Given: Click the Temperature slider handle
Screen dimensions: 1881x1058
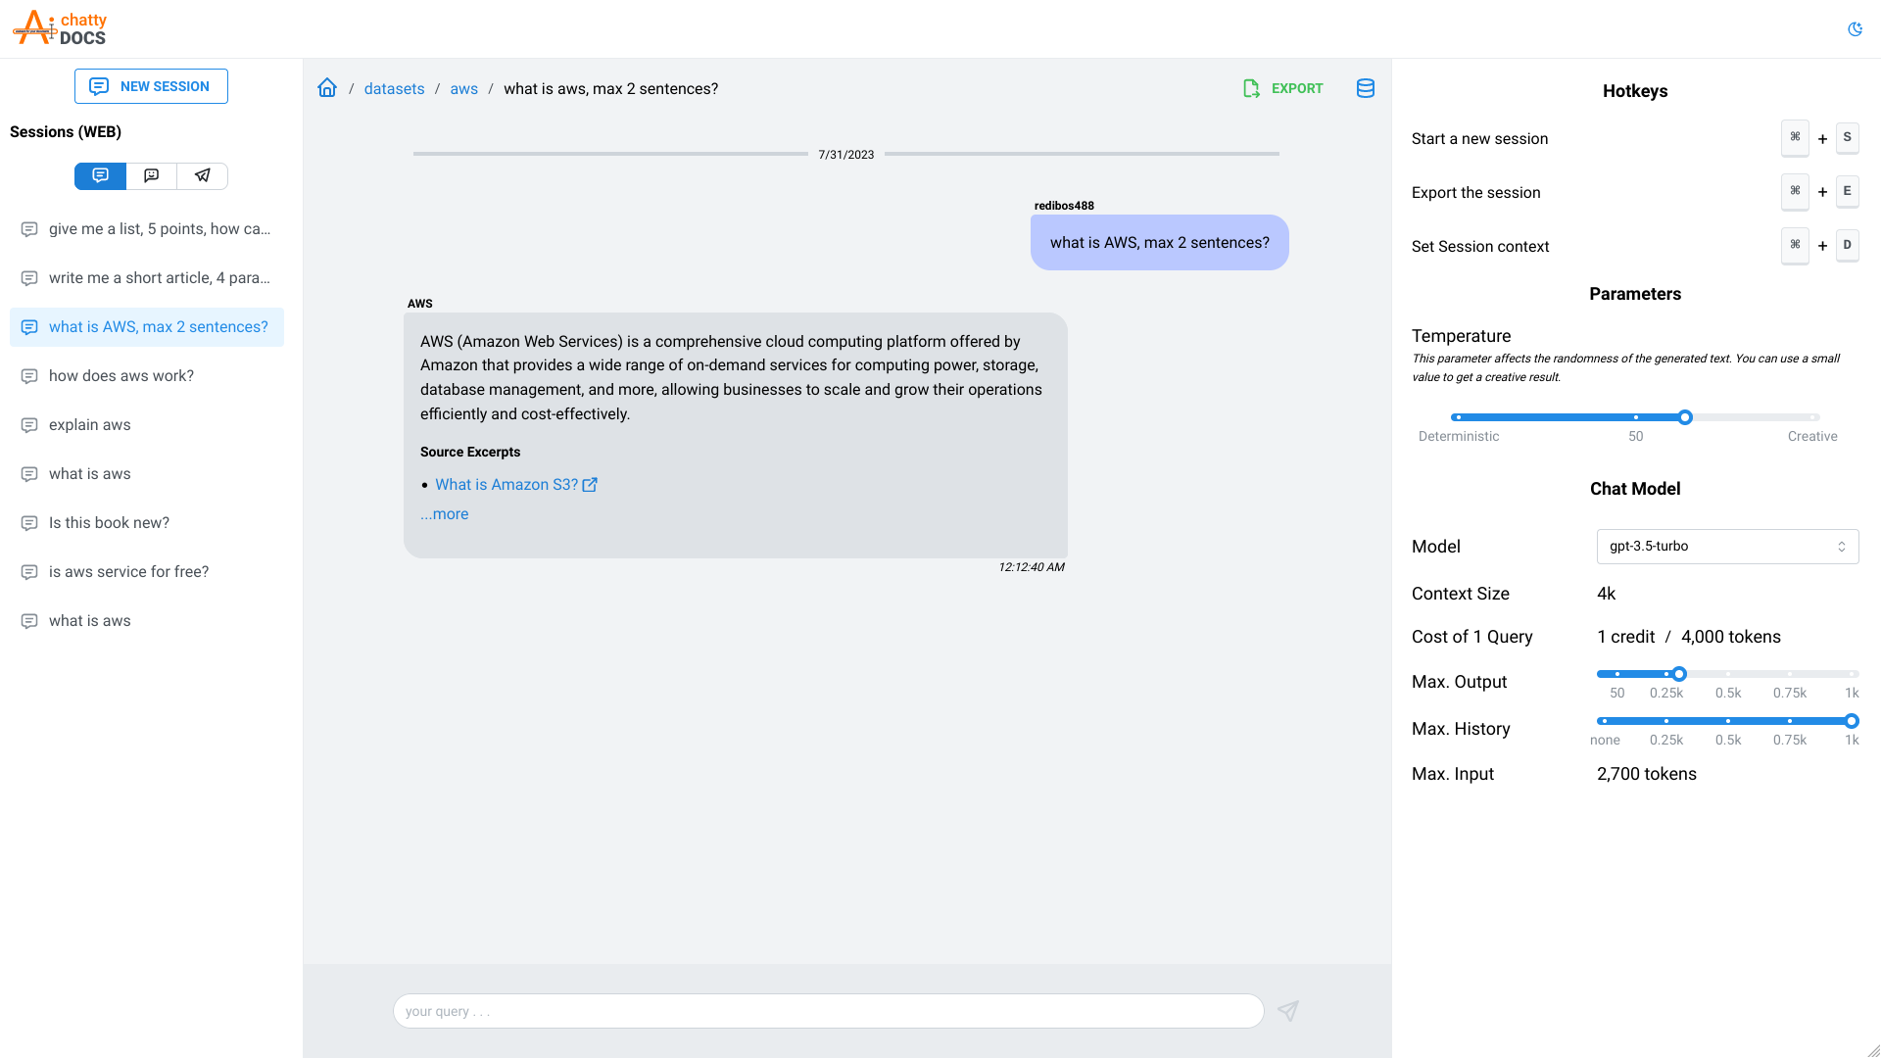Looking at the screenshot, I should 1685,417.
